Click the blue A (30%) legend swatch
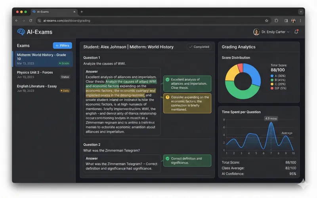The image size is (317, 198). click(272, 76)
